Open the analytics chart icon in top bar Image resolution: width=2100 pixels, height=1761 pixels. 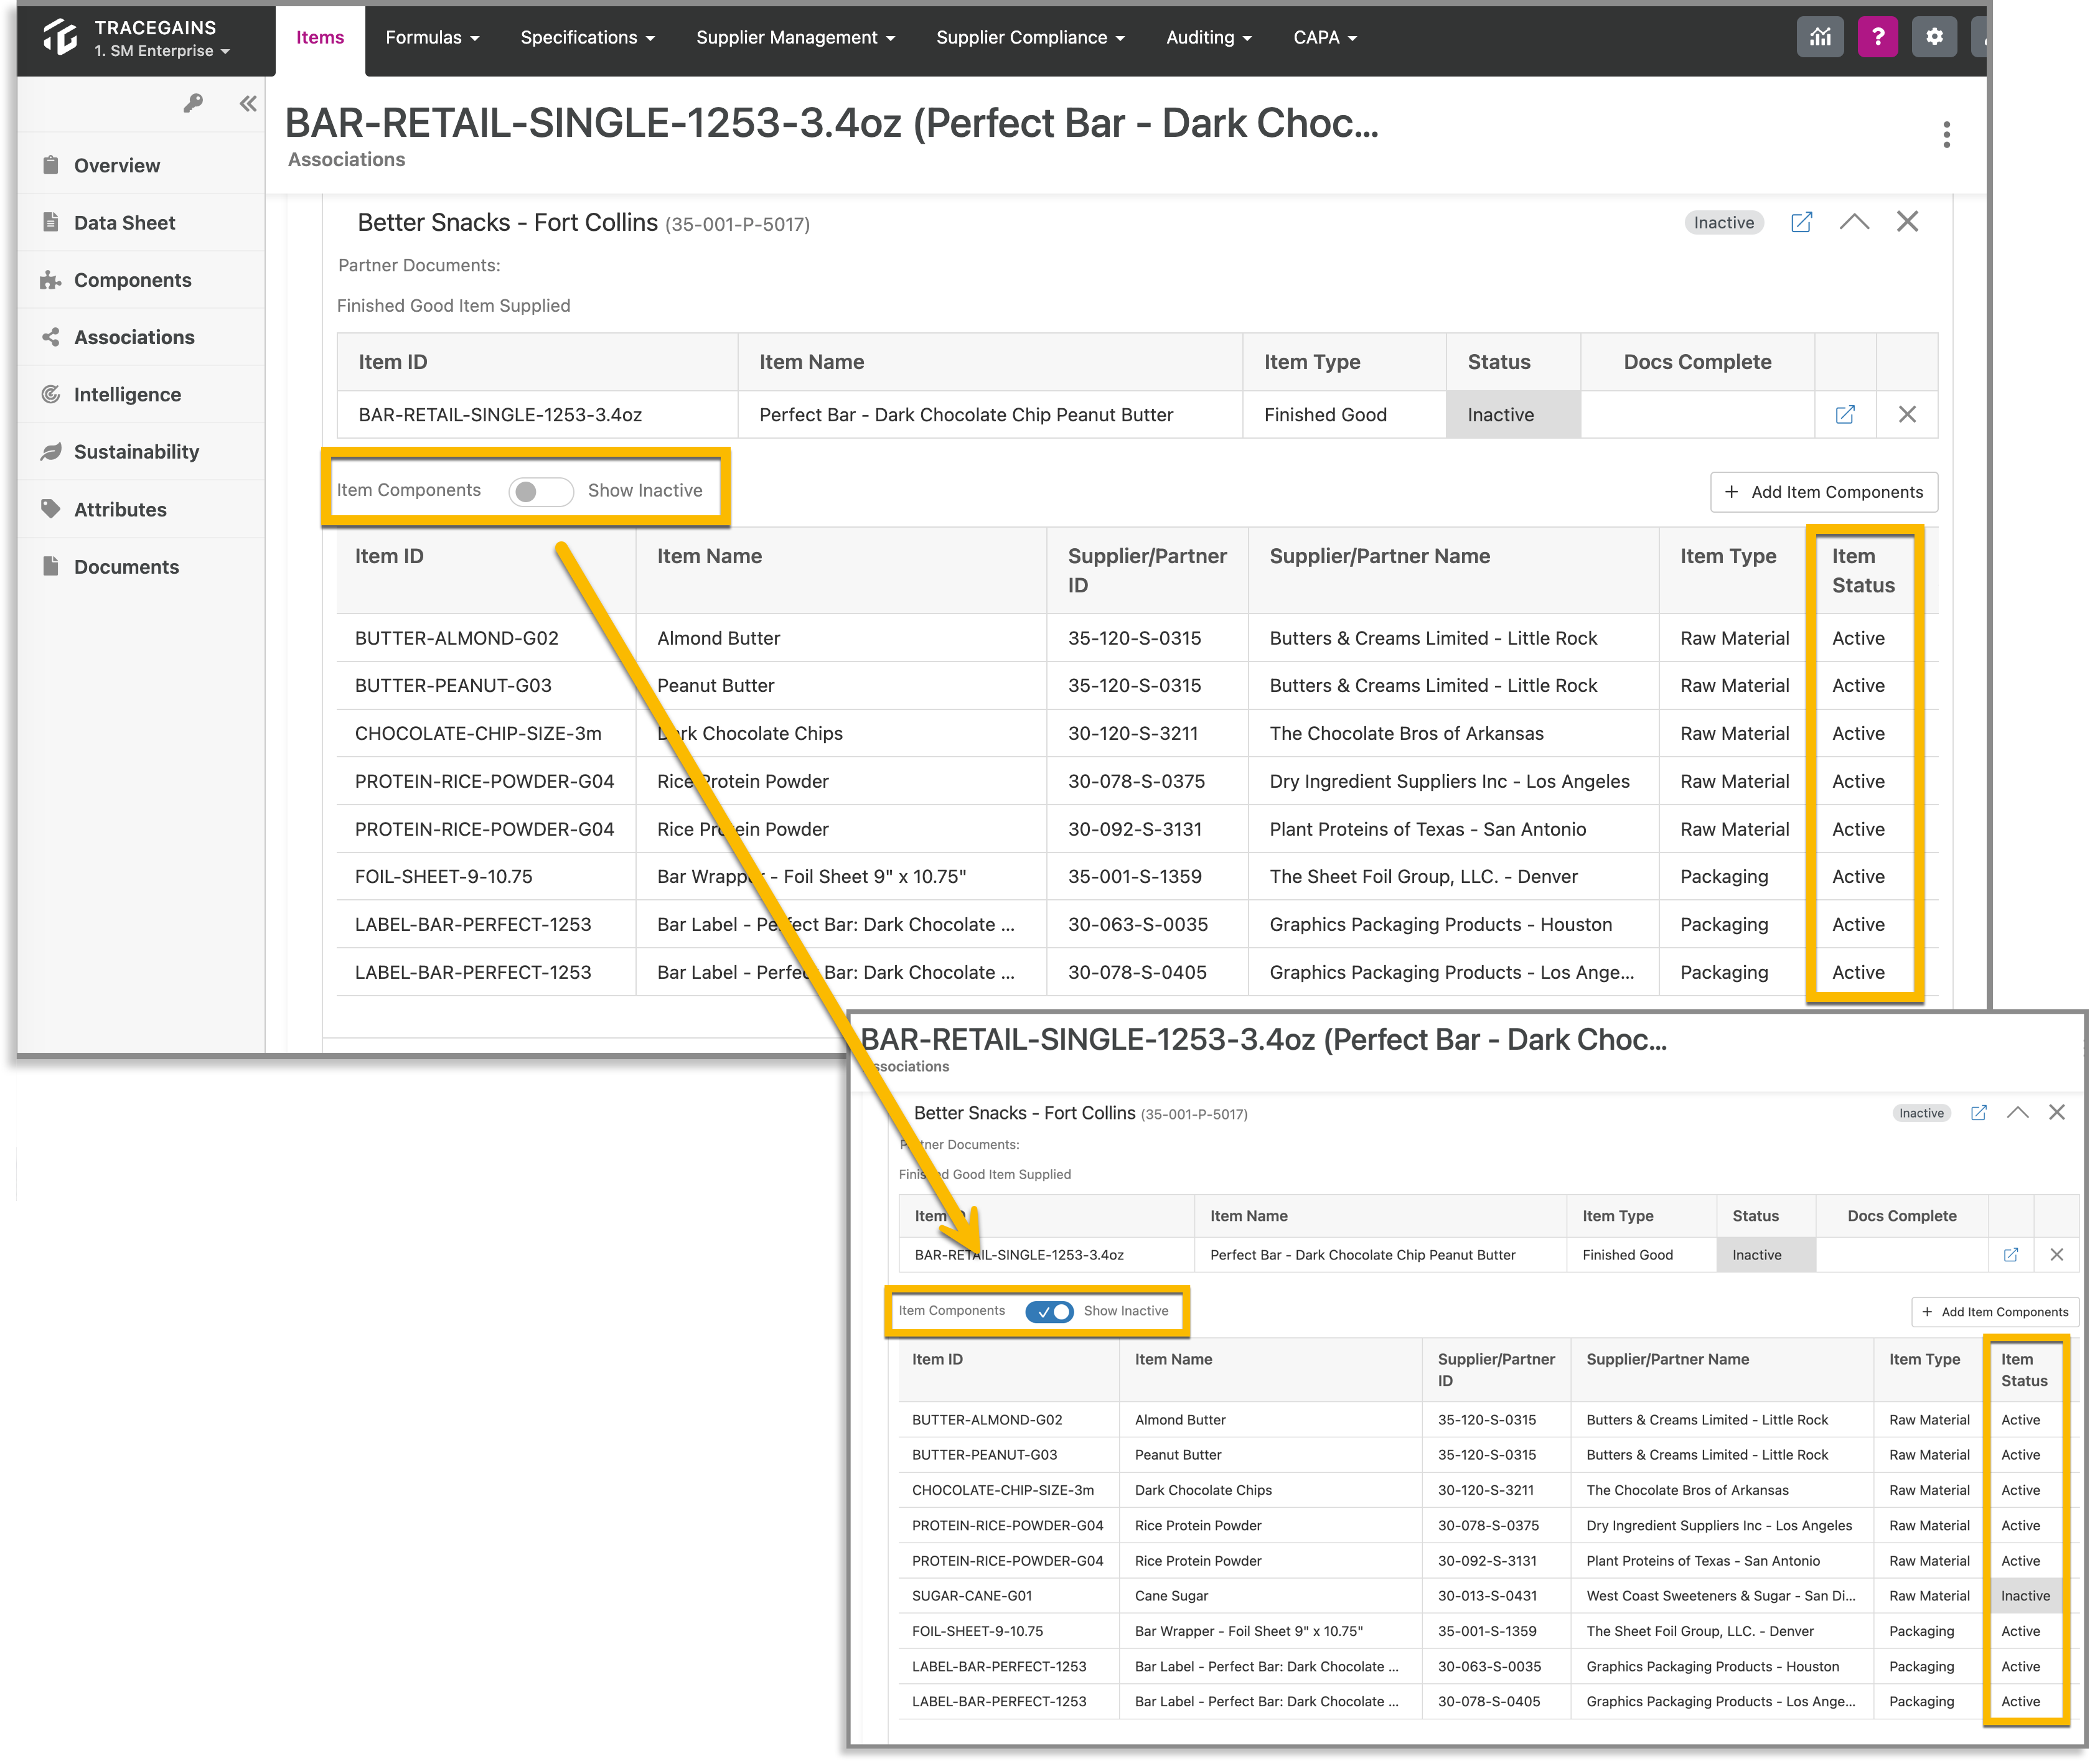click(x=1820, y=37)
